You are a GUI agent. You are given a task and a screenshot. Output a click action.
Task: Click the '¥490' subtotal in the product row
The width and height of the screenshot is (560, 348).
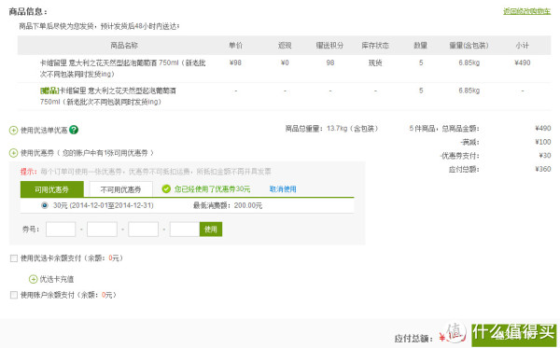(522, 63)
